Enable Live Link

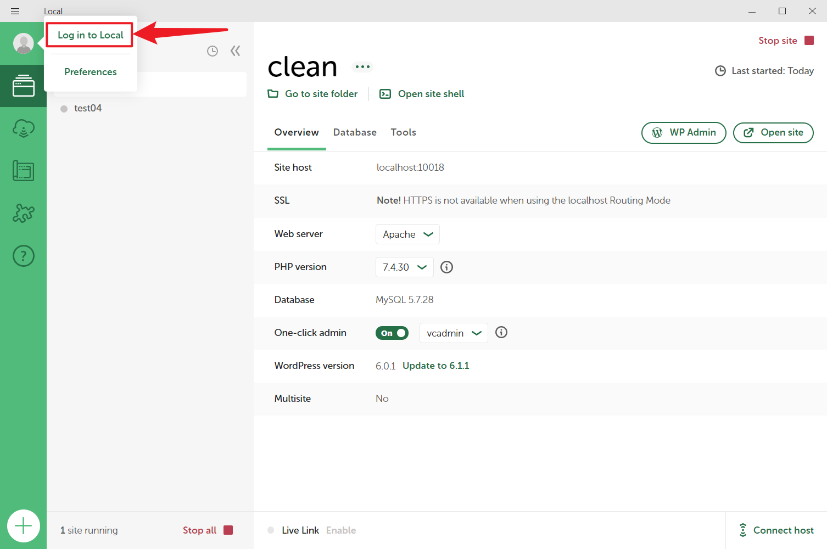[x=341, y=530]
